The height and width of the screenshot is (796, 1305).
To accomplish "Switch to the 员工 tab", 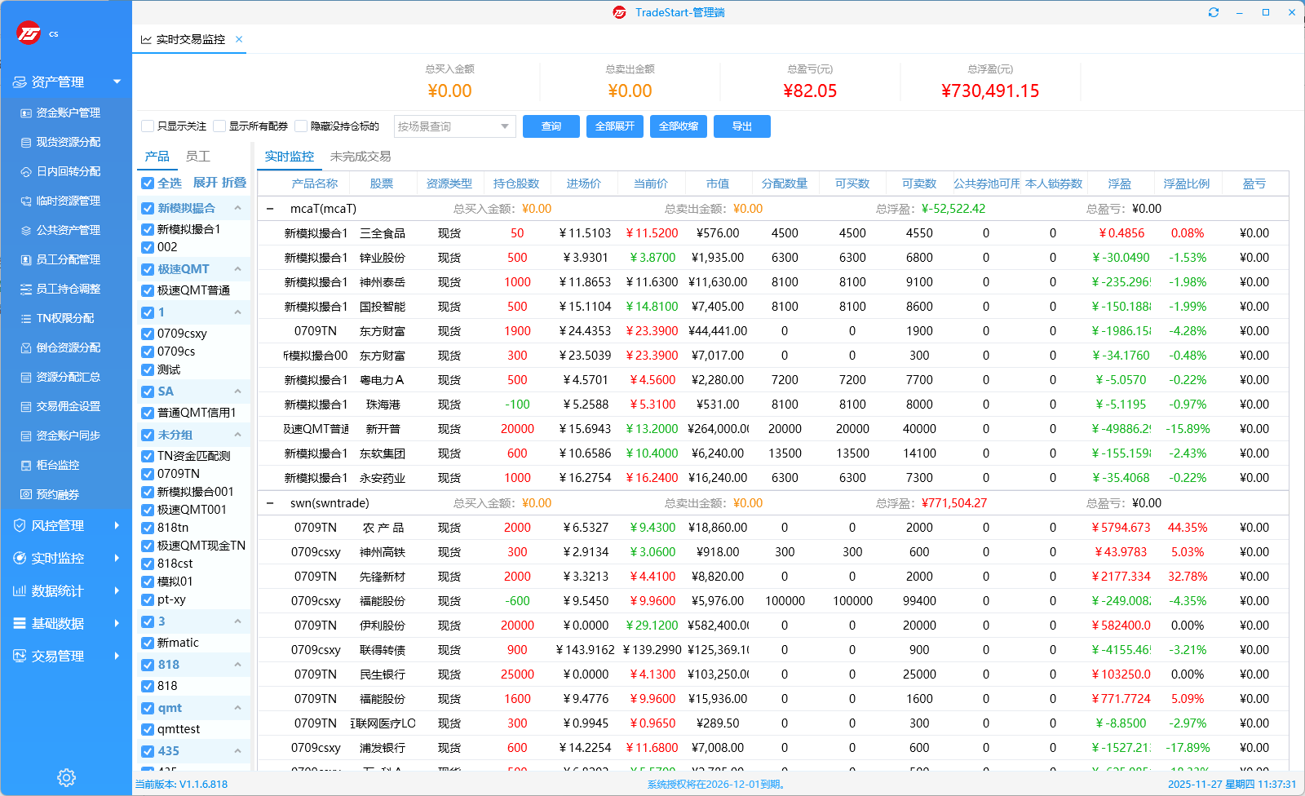I will [197, 157].
